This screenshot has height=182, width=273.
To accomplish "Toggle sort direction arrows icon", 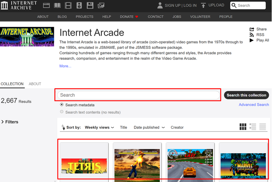I will [63, 127].
